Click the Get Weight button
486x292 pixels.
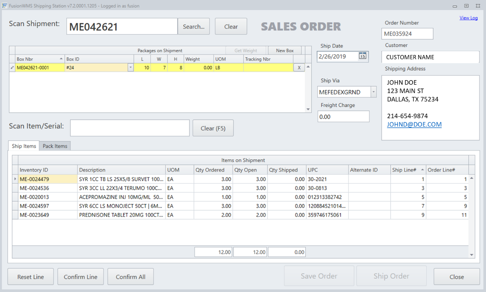246,50
